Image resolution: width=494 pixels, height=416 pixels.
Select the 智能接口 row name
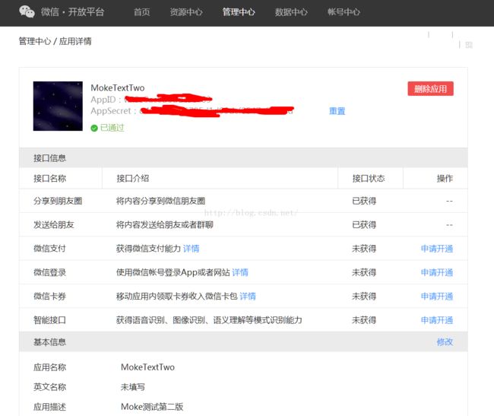49,320
